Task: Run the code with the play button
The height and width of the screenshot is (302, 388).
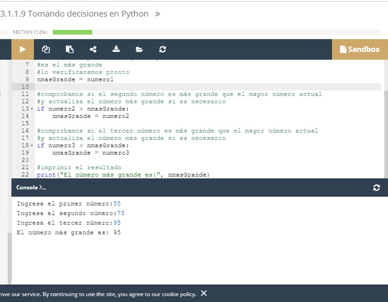Action: tap(22, 49)
